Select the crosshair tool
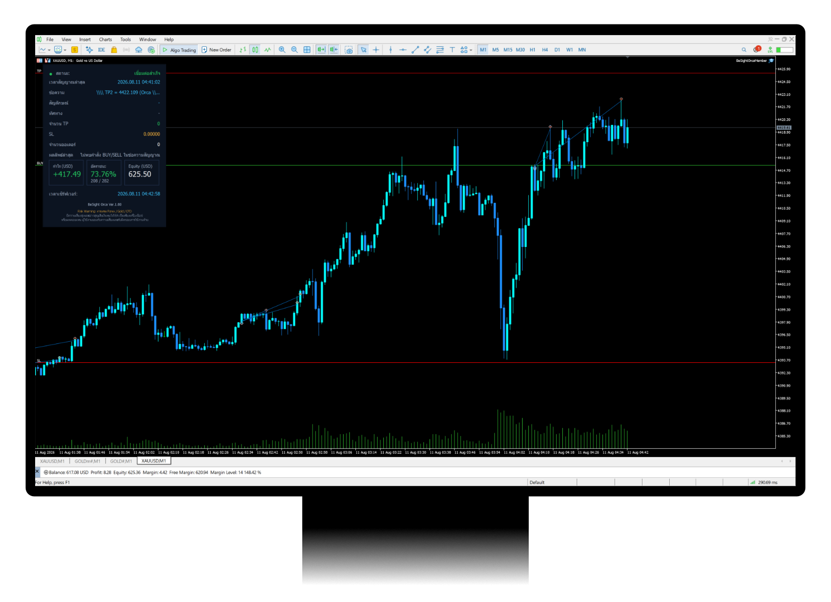831x602 pixels. click(x=376, y=50)
